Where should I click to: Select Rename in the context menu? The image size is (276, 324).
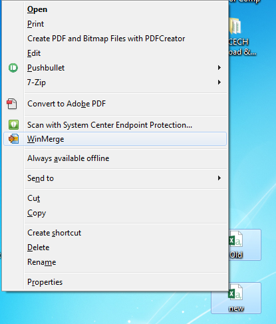point(42,262)
